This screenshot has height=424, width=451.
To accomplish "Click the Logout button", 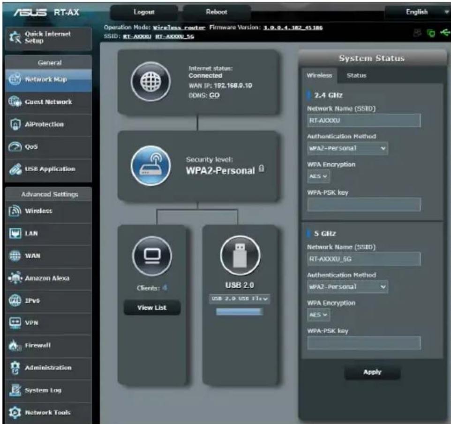I will click(144, 12).
